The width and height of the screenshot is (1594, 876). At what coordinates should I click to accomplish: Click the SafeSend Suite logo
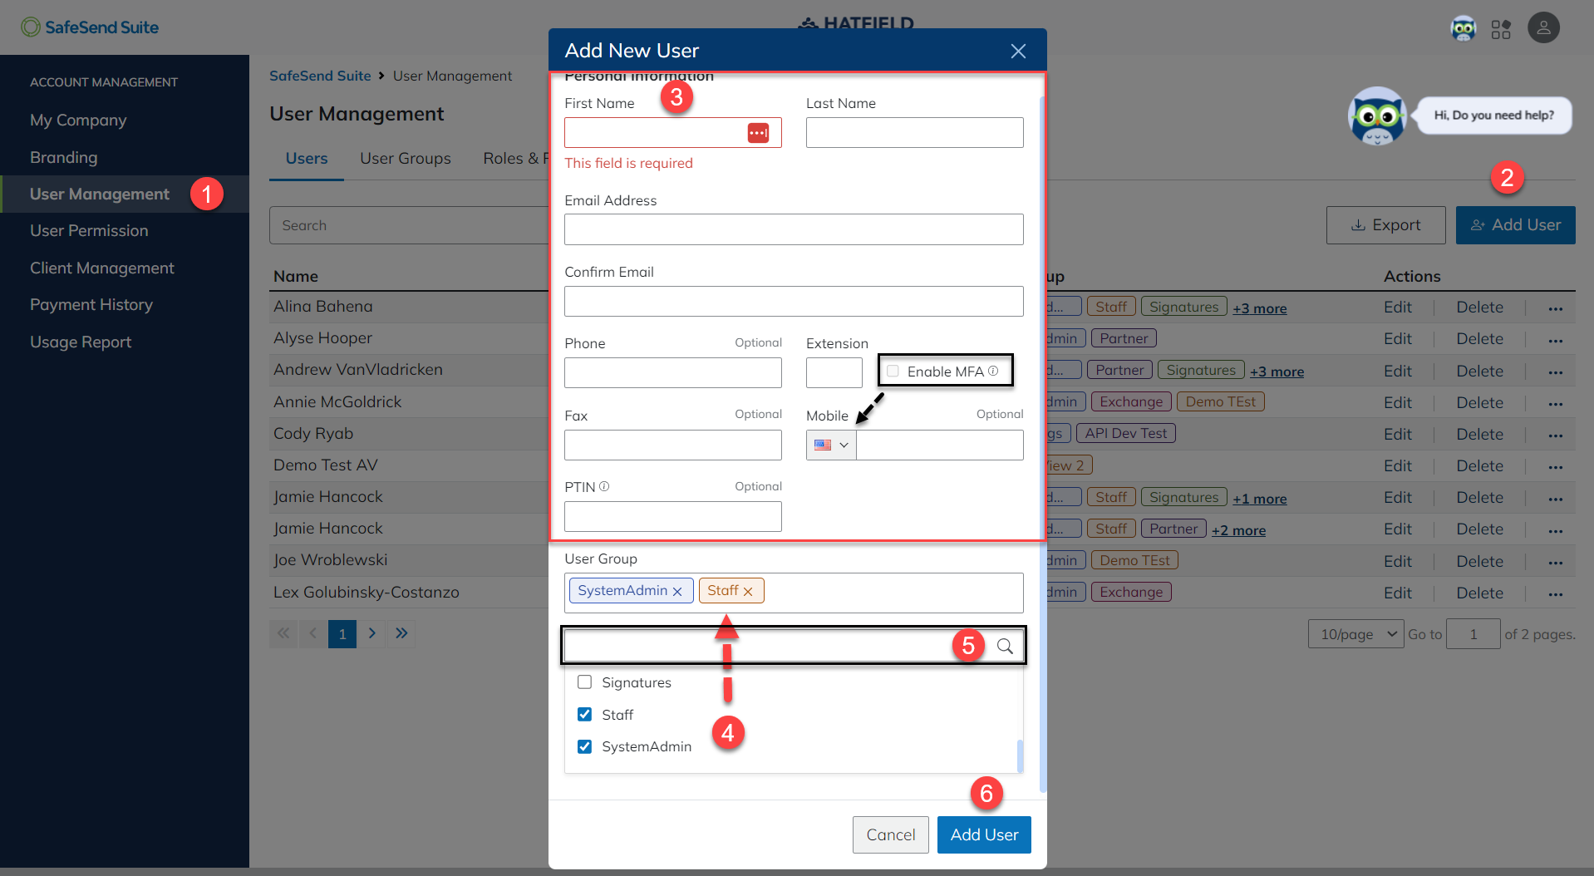coord(89,27)
